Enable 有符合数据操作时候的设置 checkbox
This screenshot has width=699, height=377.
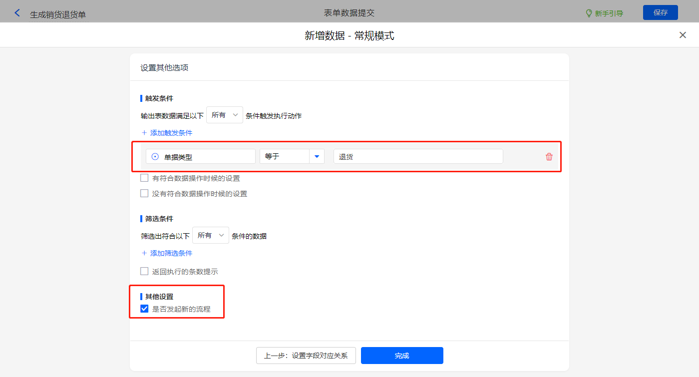click(x=144, y=178)
